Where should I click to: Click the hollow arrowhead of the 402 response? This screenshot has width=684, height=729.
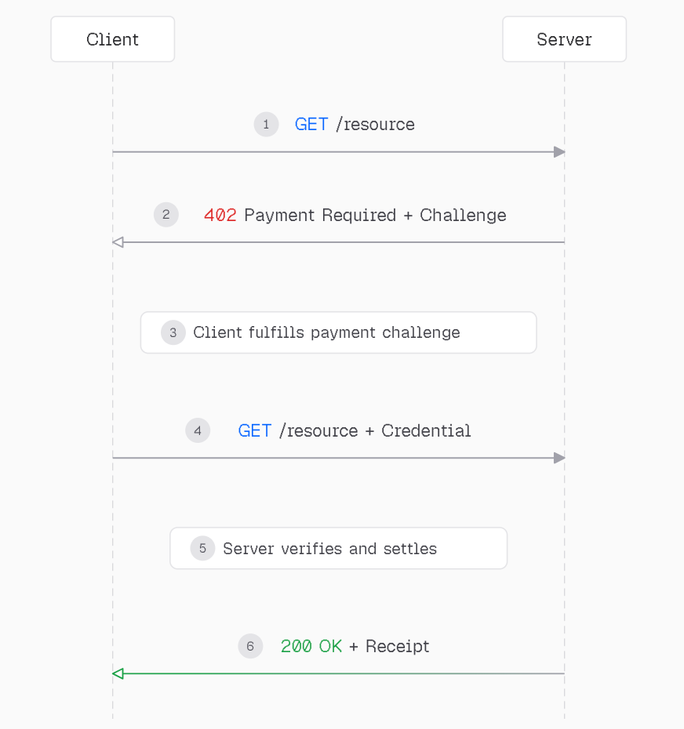coord(118,242)
